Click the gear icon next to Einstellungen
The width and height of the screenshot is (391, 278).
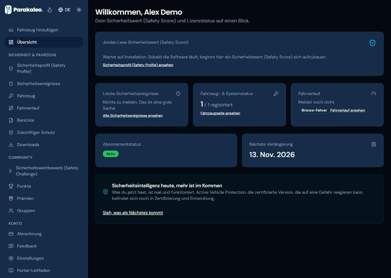click(x=11, y=258)
